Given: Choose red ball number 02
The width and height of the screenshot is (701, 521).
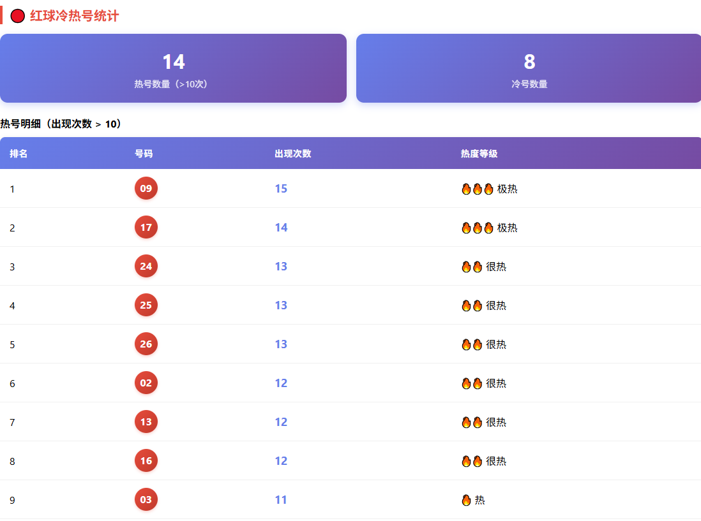Looking at the screenshot, I should (x=146, y=383).
